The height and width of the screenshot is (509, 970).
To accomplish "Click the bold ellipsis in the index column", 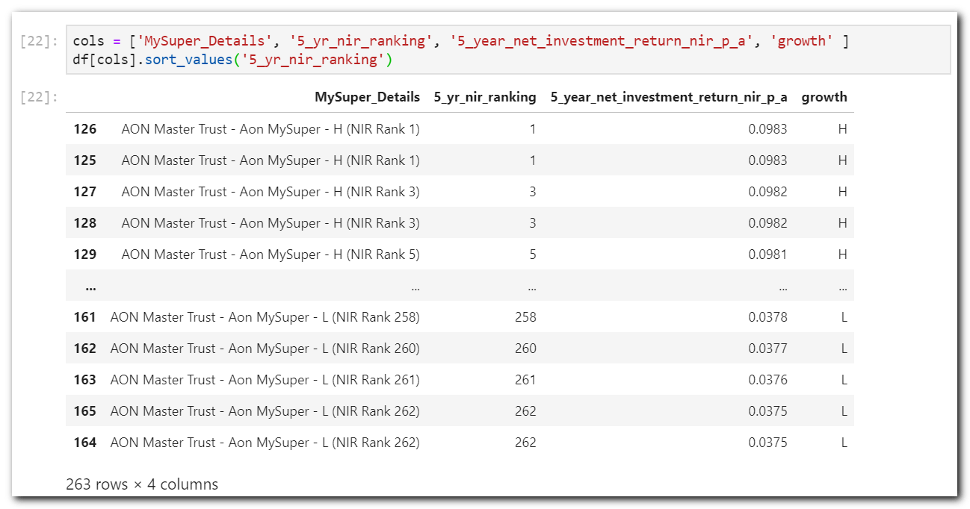I will pyautogui.click(x=90, y=287).
